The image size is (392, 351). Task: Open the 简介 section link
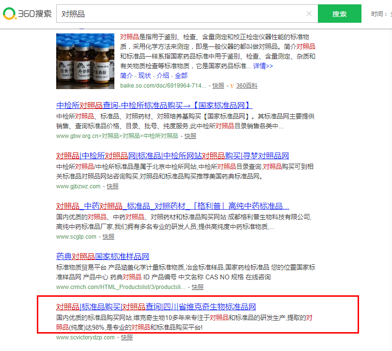[126, 76]
